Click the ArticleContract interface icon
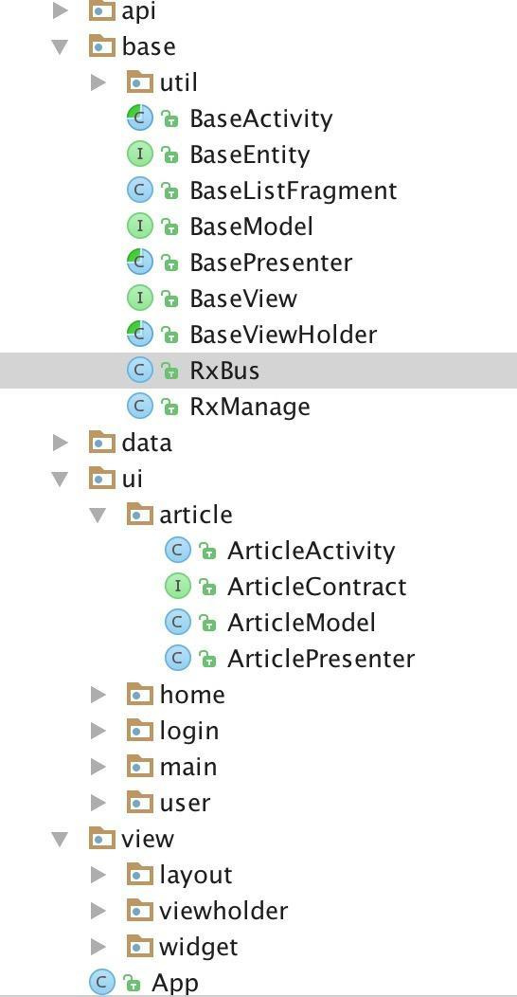The height and width of the screenshot is (997, 517). pyautogui.click(x=178, y=587)
